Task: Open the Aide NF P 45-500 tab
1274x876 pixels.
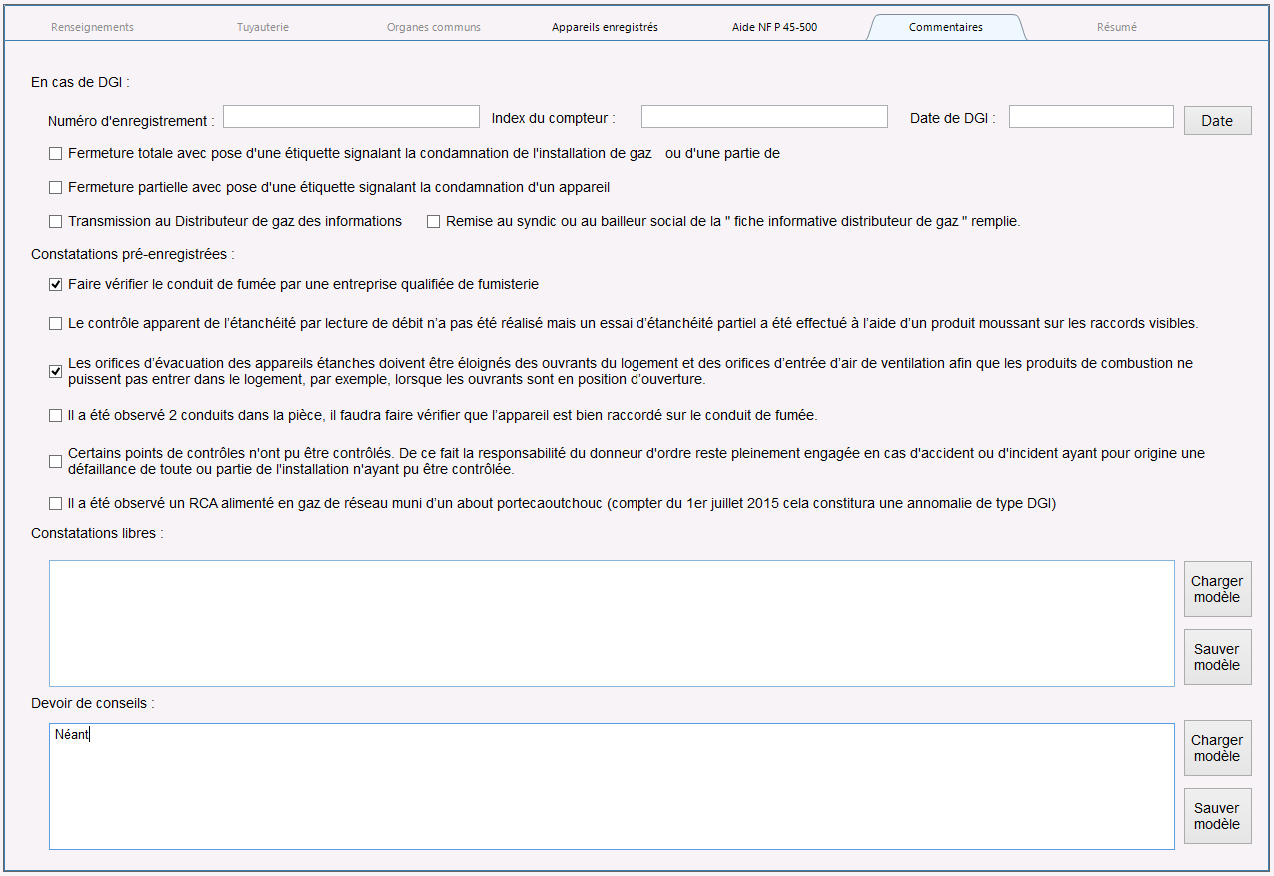Action: [x=774, y=27]
